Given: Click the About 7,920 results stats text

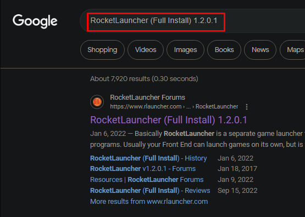Looking at the screenshot, I should tap(144, 79).
